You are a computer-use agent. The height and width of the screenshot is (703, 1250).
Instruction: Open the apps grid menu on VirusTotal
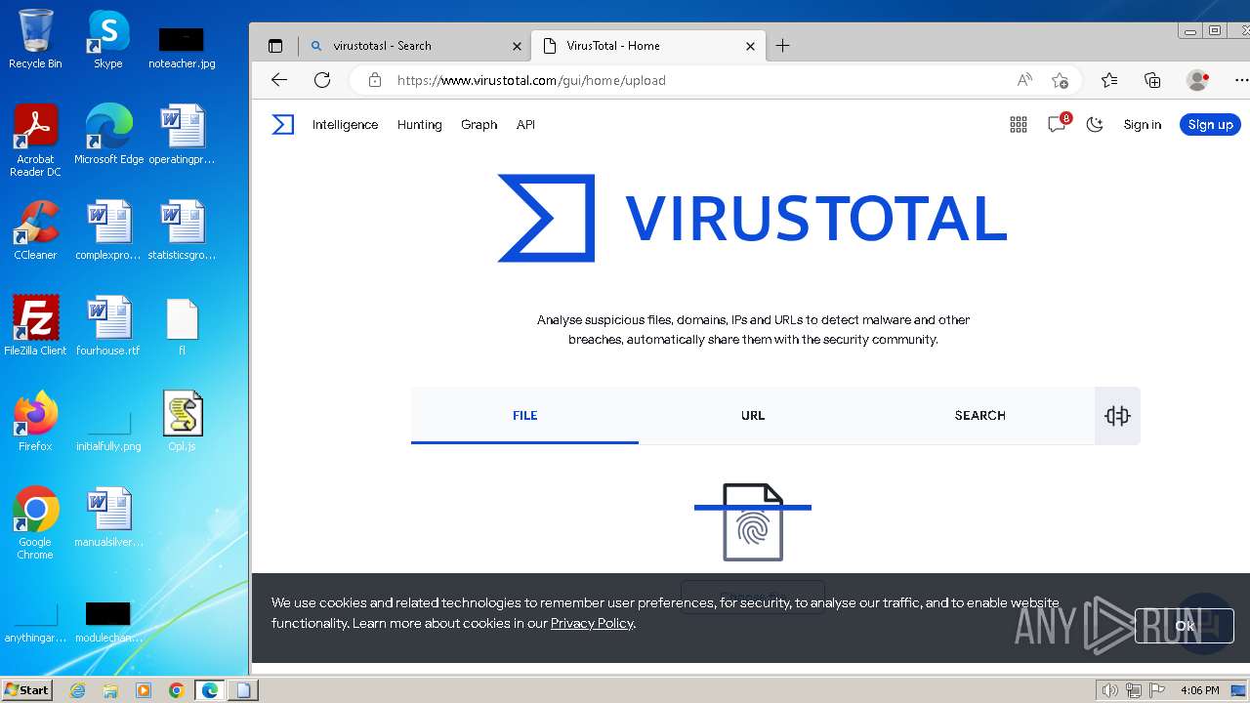1019,124
